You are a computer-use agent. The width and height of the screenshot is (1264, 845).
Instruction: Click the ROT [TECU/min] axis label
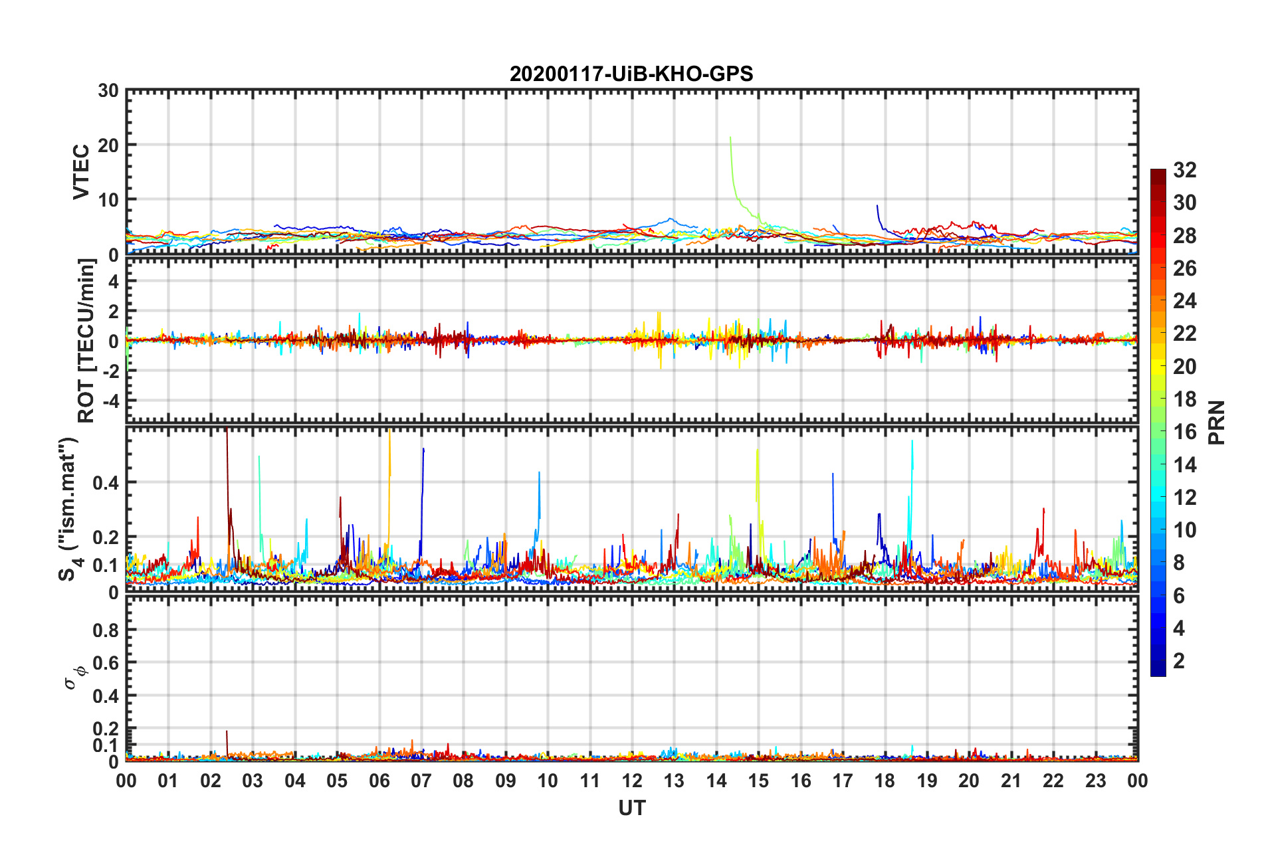click(86, 341)
